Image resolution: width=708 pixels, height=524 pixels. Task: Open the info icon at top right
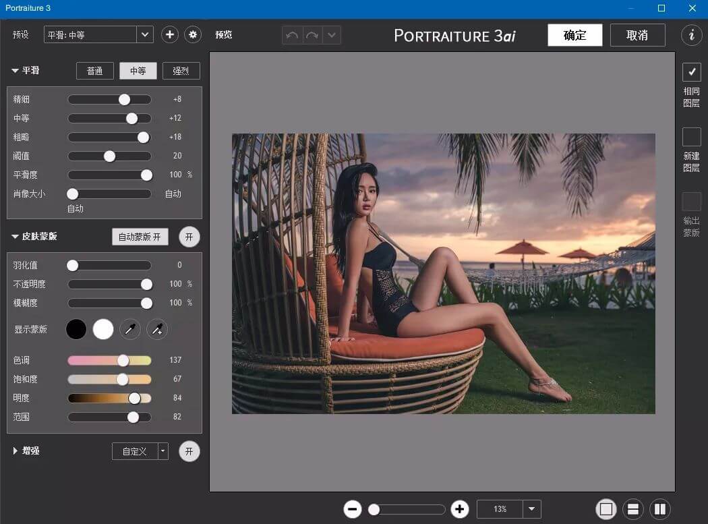[x=691, y=35]
